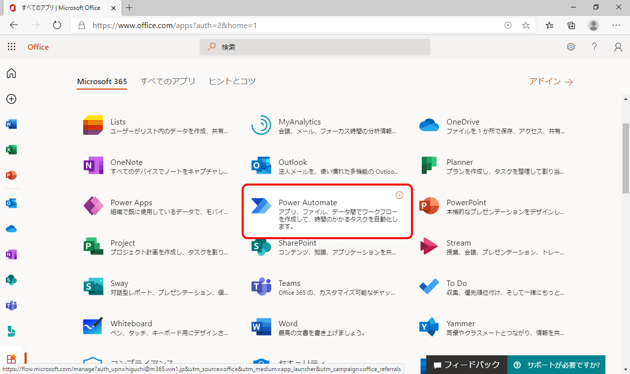
Task: Open the To Do checkmark icon
Action: click(x=429, y=287)
